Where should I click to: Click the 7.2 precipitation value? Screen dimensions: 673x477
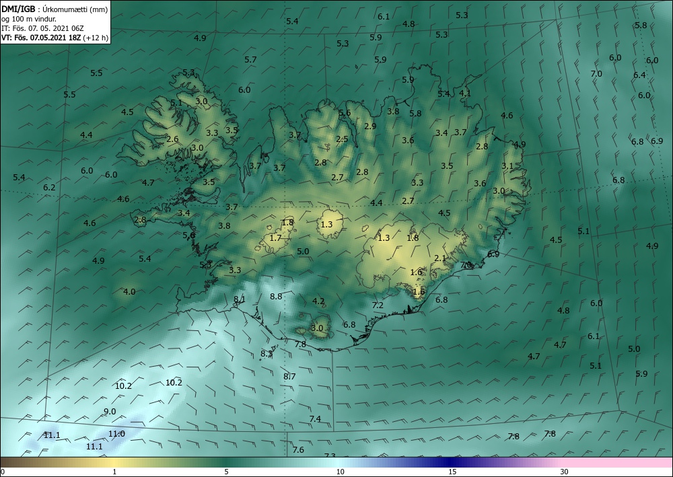click(378, 305)
